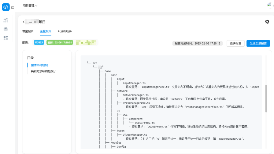Click the Config folder entry
Screen dimensions: 274x154
pos(121,147)
